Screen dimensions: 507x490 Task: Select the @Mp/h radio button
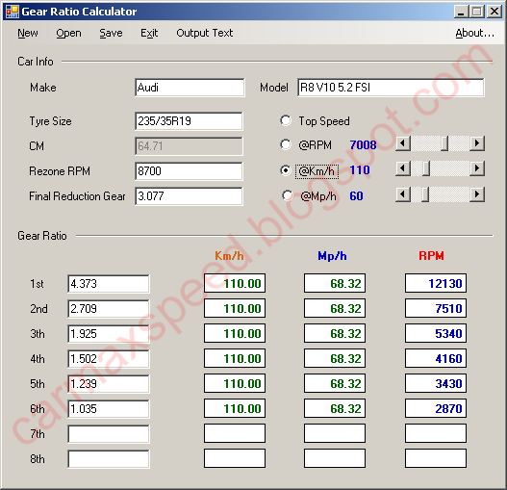(x=287, y=195)
